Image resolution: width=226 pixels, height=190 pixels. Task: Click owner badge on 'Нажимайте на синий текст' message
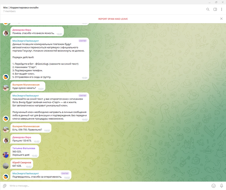click(83, 95)
